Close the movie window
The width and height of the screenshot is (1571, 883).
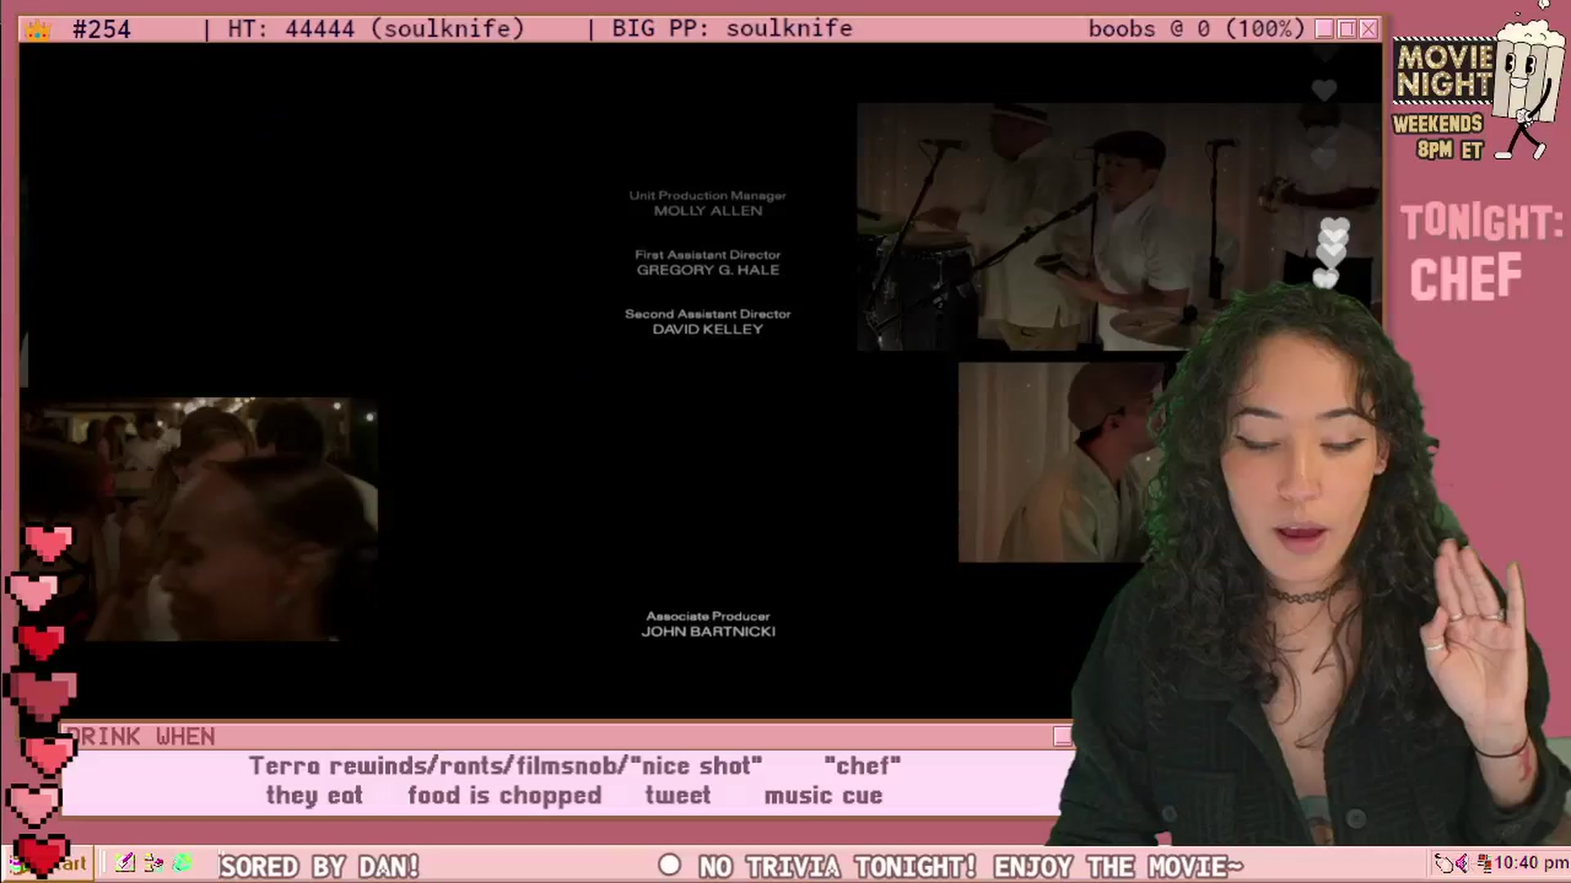point(1369,29)
